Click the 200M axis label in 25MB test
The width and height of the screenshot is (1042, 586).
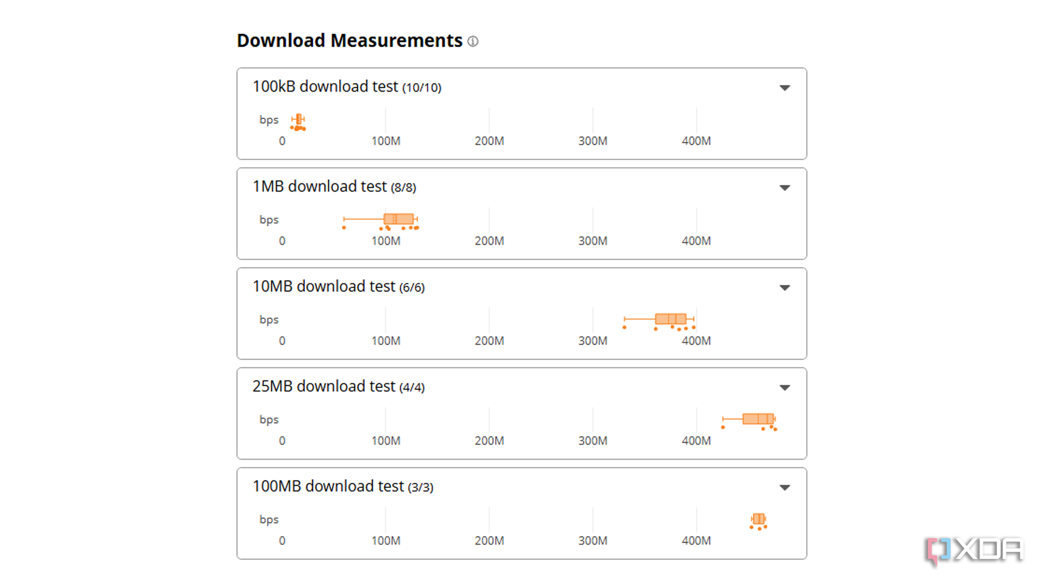(489, 441)
